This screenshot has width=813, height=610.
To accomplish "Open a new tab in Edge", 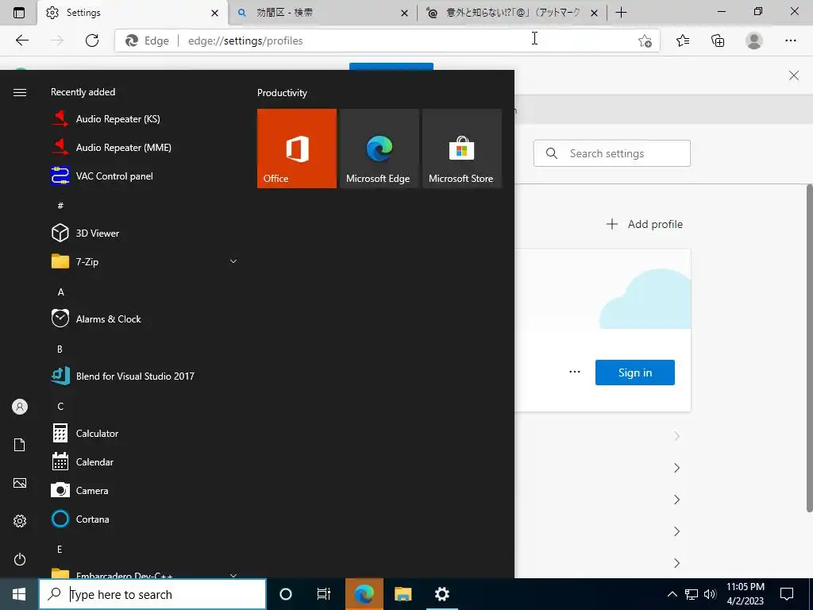I will click(621, 13).
